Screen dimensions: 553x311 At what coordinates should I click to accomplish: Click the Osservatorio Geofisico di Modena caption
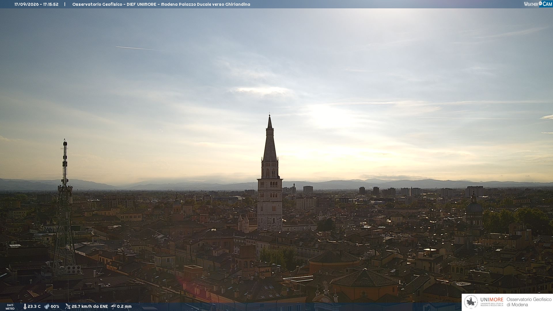[529, 302]
